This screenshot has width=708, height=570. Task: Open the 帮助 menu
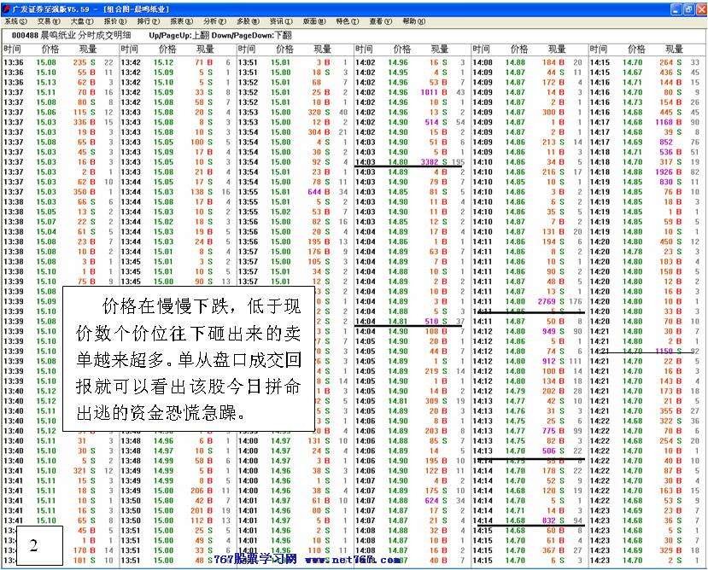tap(413, 21)
